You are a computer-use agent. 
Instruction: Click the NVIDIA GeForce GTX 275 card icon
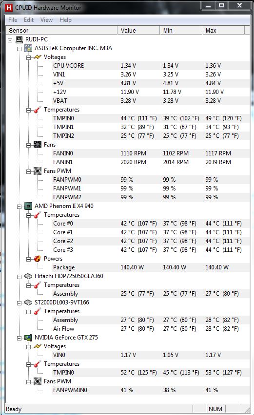pos(28,338)
